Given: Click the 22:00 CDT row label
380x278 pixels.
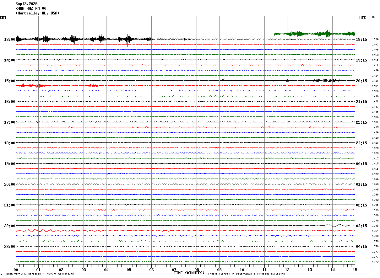Looking at the screenshot, I should point(10,226).
